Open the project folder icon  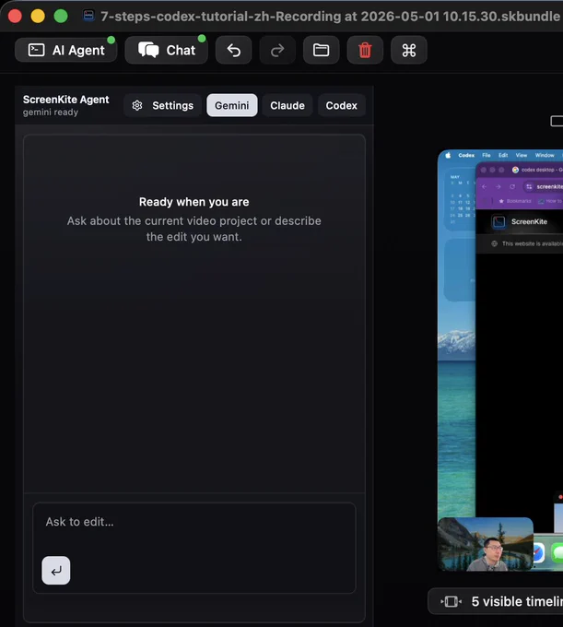[x=322, y=50]
